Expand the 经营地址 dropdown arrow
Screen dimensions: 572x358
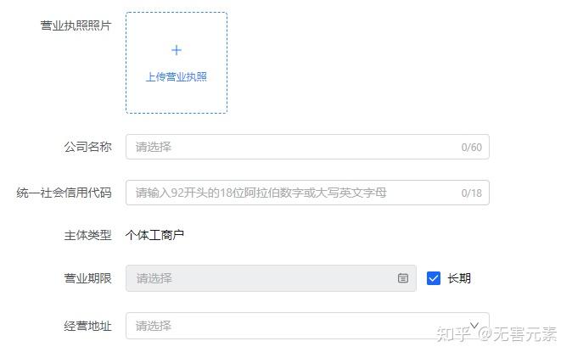tap(474, 325)
